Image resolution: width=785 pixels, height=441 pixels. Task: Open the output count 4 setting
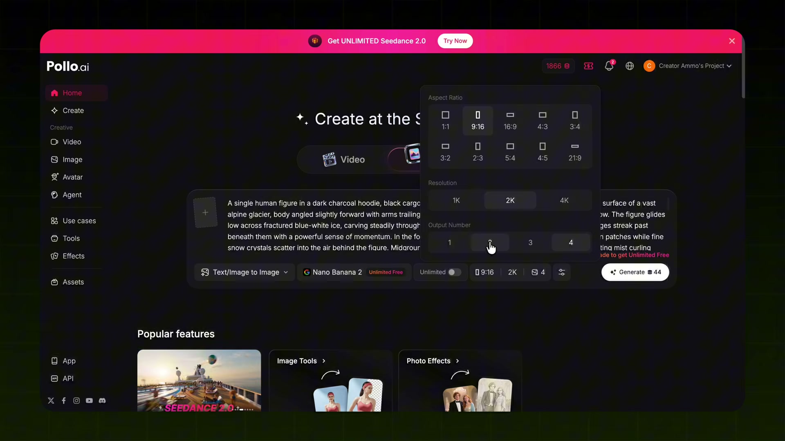(538, 272)
